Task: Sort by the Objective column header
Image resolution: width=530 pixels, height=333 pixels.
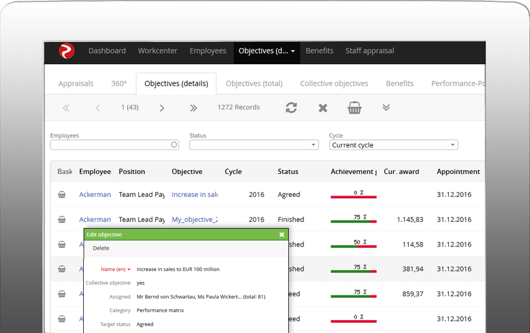Action: coord(187,171)
